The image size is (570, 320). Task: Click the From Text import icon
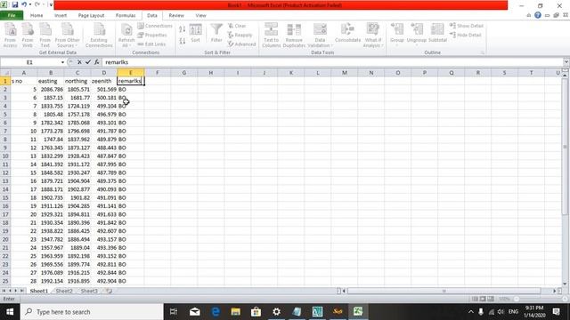tap(45, 36)
